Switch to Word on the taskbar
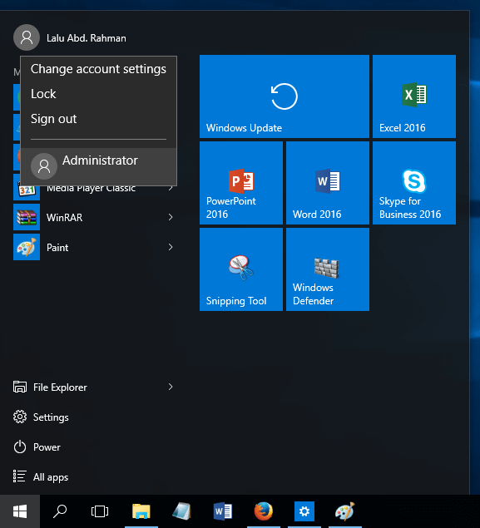The image size is (480, 528). [x=223, y=511]
